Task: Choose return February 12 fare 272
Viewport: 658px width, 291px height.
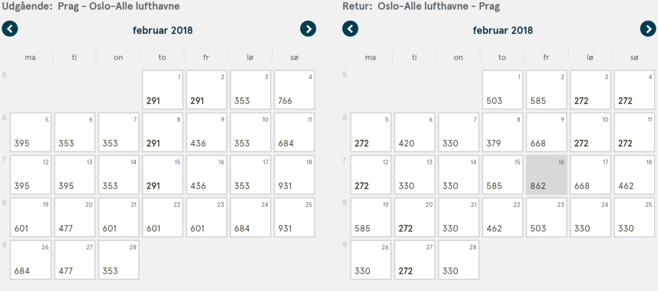Action: [371, 175]
